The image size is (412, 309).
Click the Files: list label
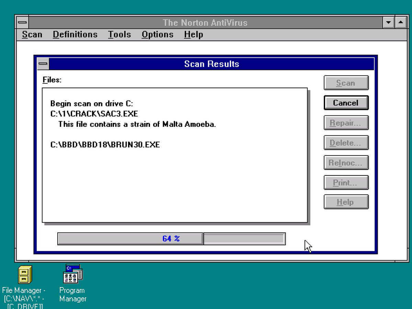[x=52, y=80]
